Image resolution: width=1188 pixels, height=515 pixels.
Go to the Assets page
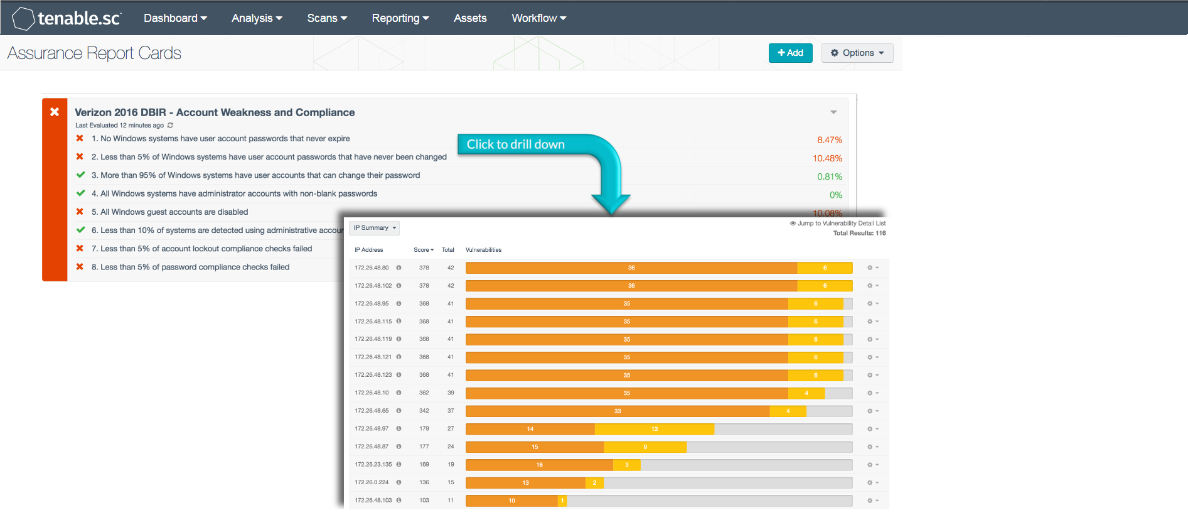(x=470, y=18)
